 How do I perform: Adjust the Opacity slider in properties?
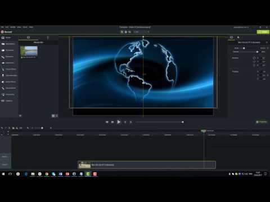coord(257,52)
